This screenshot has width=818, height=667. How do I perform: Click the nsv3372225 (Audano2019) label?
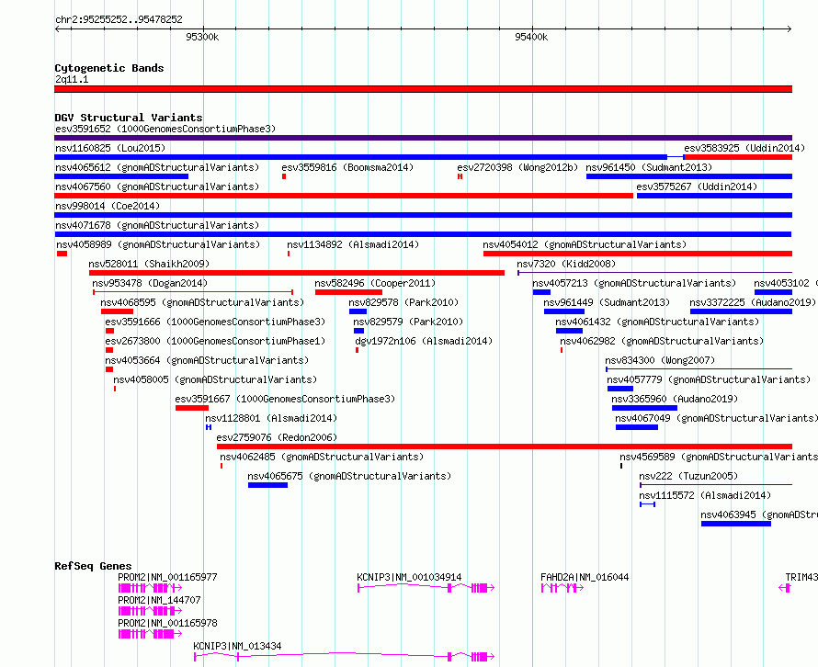point(752,302)
